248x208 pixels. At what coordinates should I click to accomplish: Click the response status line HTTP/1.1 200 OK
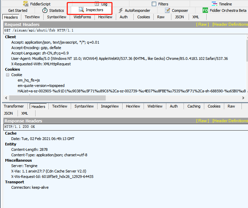126,127
